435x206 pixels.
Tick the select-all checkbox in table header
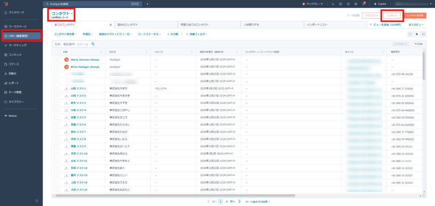point(56,52)
